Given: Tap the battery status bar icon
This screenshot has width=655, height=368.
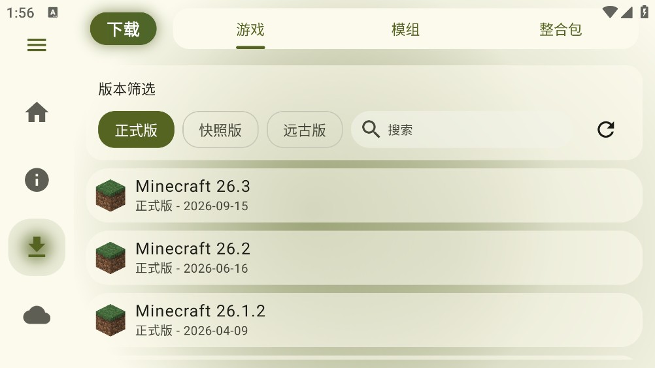Looking at the screenshot, I should pyautogui.click(x=644, y=12).
